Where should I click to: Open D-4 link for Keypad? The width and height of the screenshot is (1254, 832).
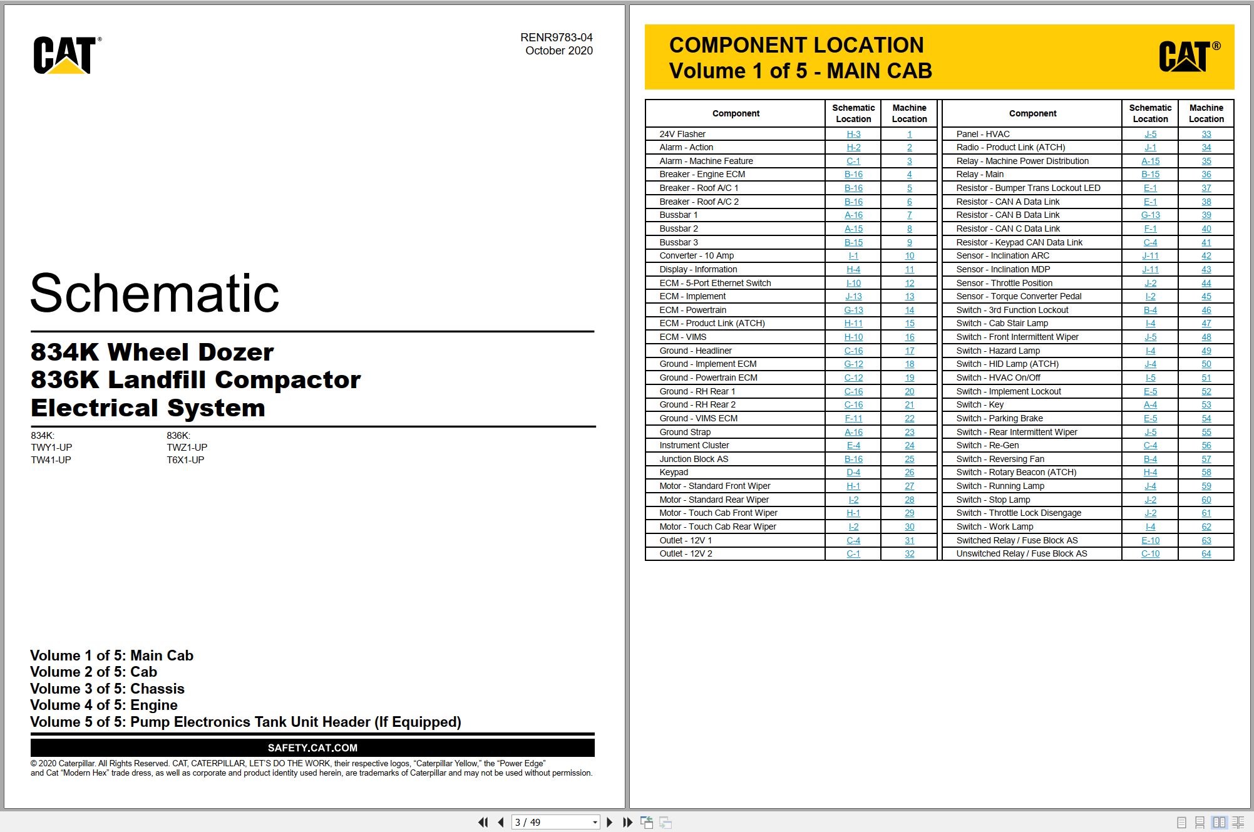tap(853, 472)
